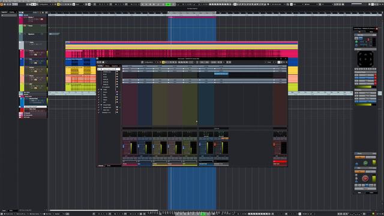Screen dimensions: 384x216
Task: Click the yellow color strip of Guitars track
Action: [x=22, y=70]
